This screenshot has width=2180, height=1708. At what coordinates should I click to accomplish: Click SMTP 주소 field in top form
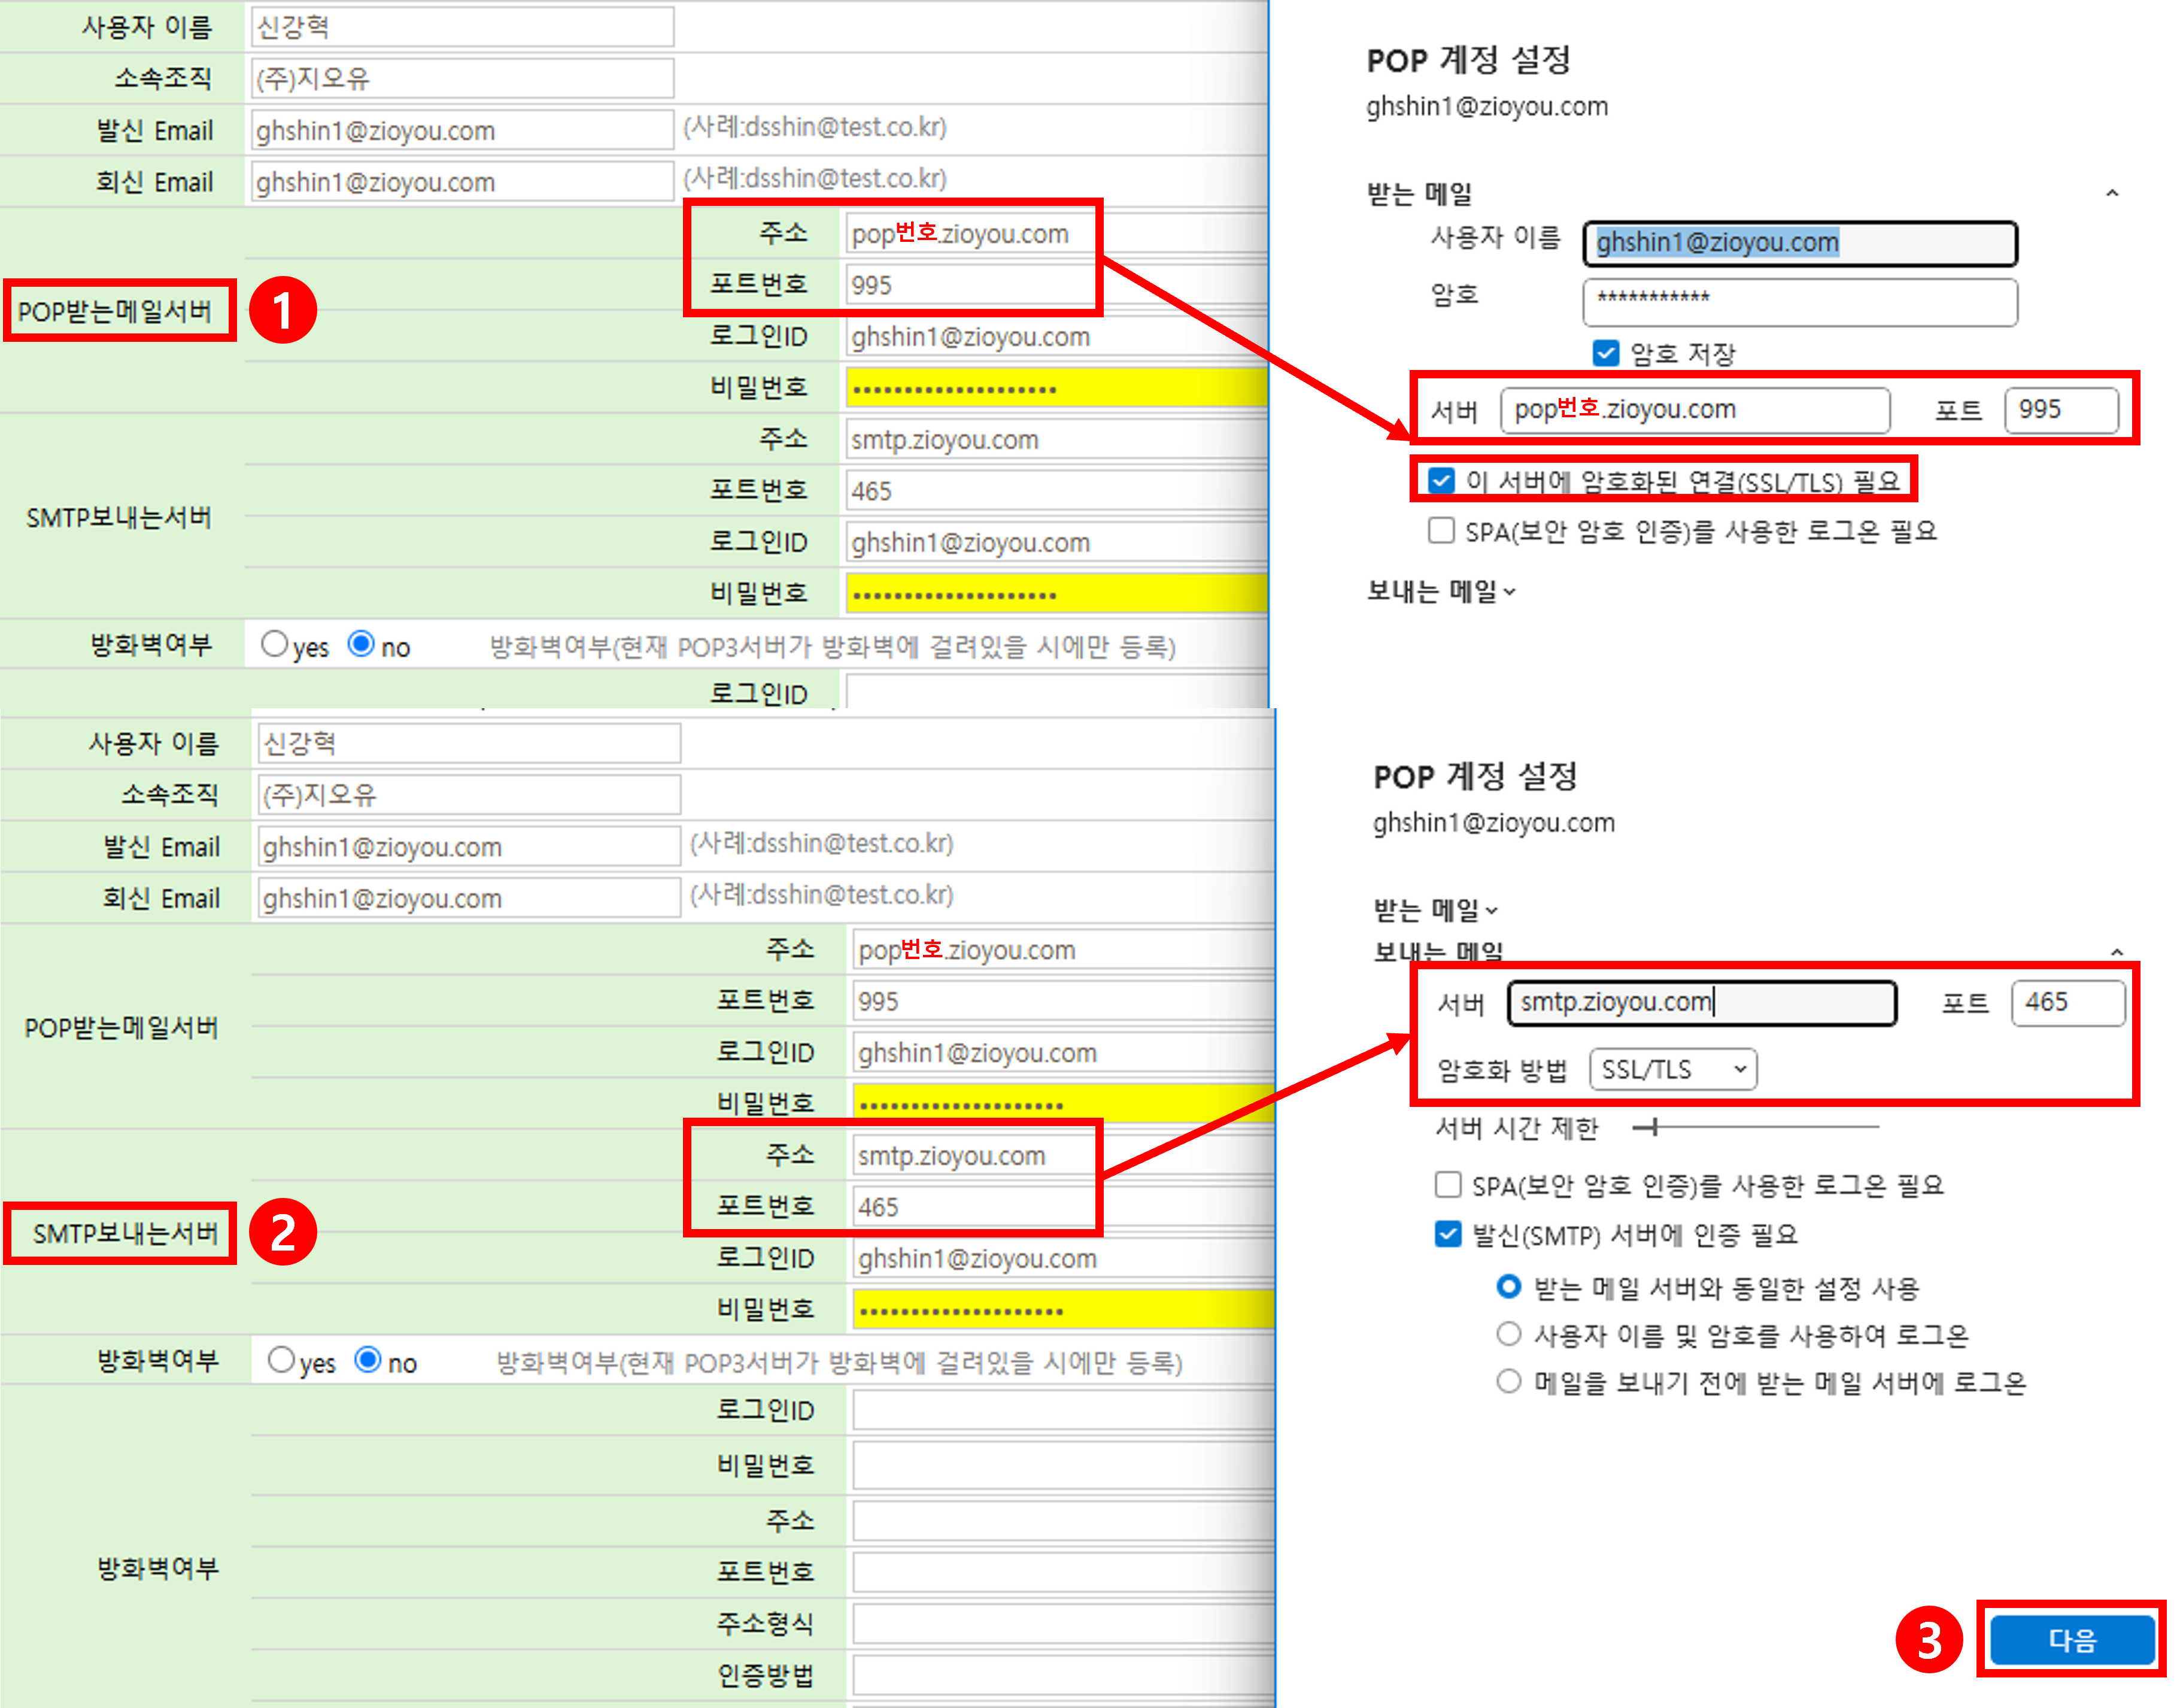[1056, 440]
